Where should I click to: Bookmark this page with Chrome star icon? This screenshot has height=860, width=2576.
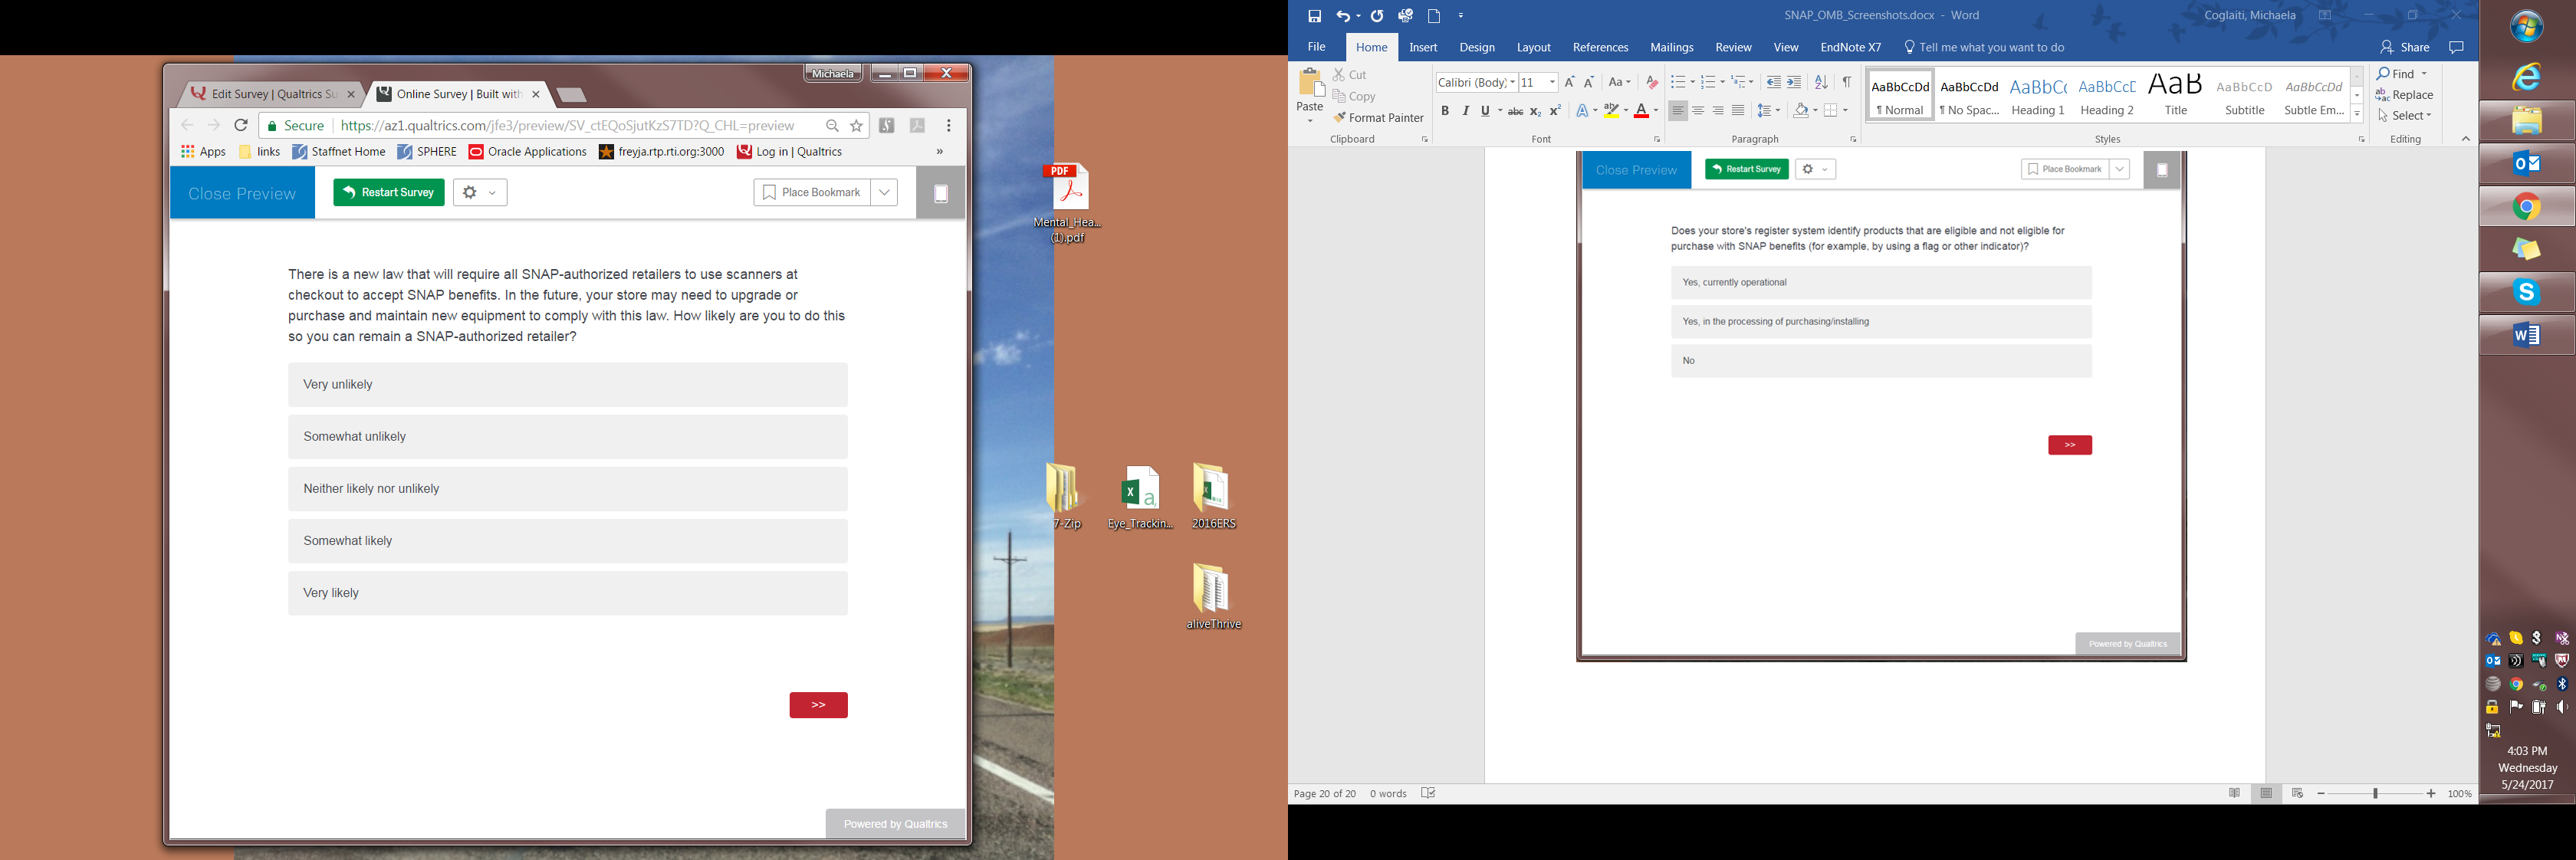click(857, 126)
